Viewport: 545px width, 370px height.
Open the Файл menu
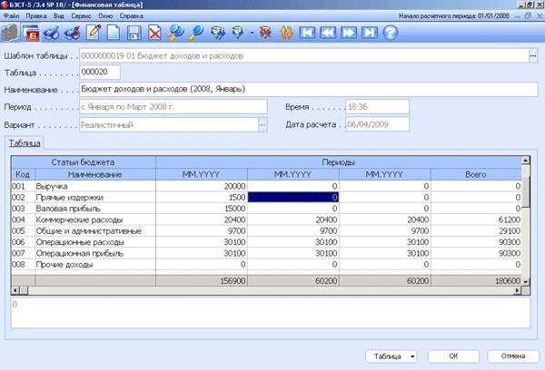tap(12, 16)
